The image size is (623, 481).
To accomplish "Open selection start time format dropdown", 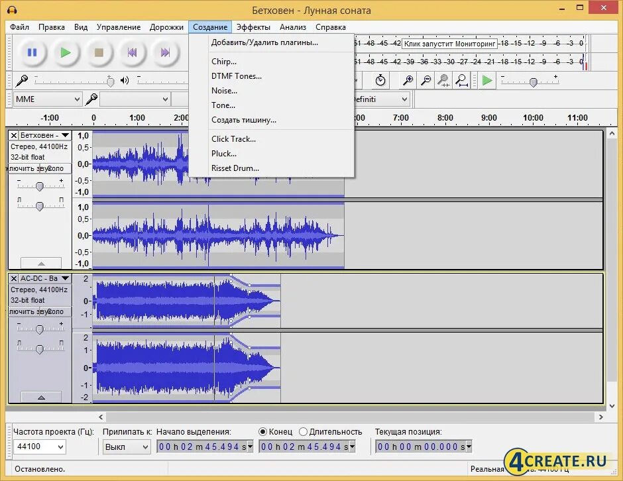I will (x=250, y=447).
